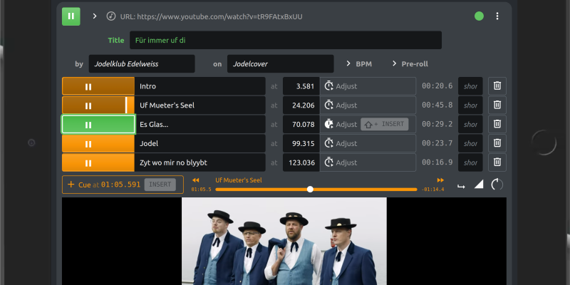Pause playback with the green top button
This screenshot has width=570, height=285.
pos(71,16)
